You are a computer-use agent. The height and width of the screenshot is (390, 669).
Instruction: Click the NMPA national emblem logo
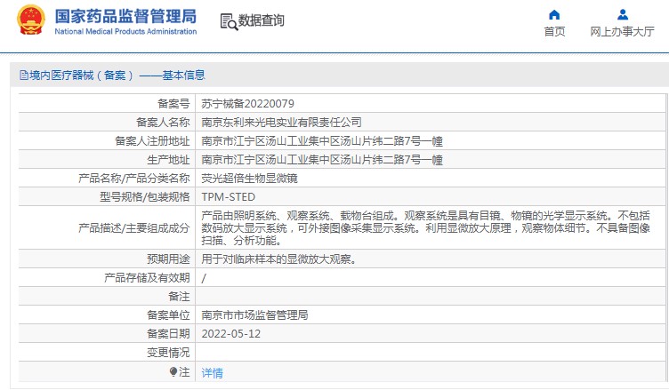31,20
